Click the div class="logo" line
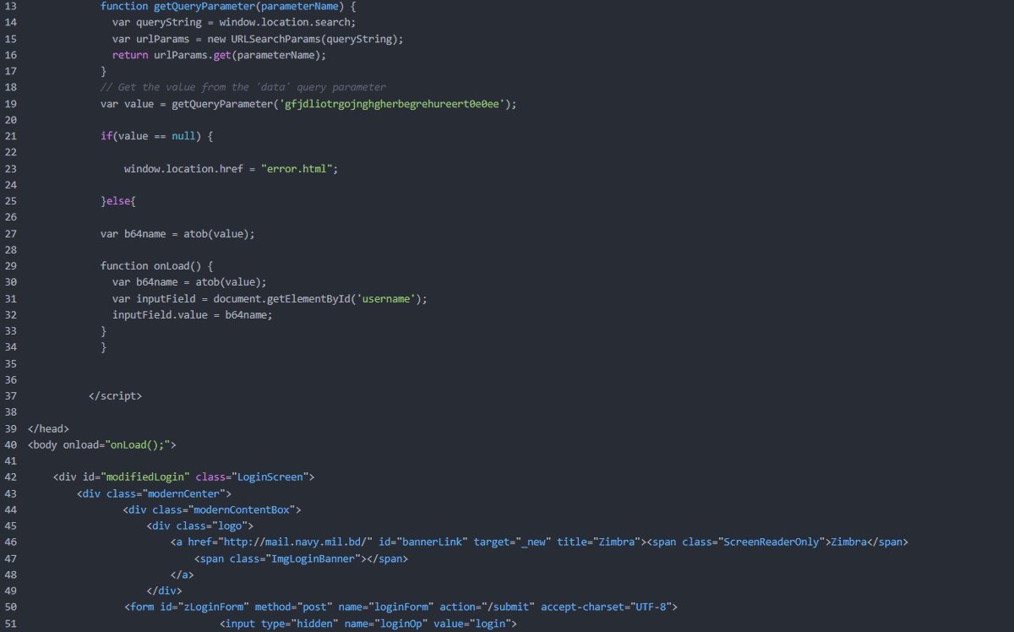Image resolution: width=1014 pixels, height=632 pixels. 200,526
